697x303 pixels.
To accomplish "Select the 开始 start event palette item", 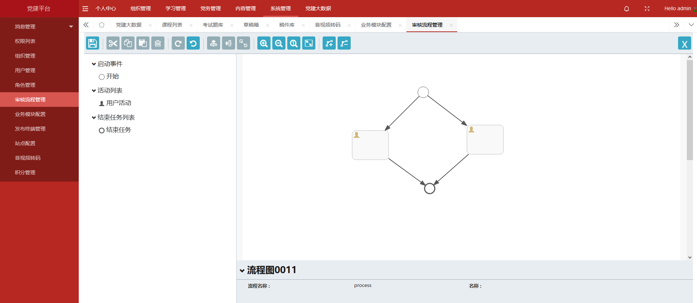I will [x=109, y=77].
